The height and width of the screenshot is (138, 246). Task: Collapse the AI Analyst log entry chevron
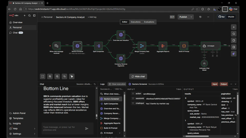pyautogui.click(x=120, y=133)
